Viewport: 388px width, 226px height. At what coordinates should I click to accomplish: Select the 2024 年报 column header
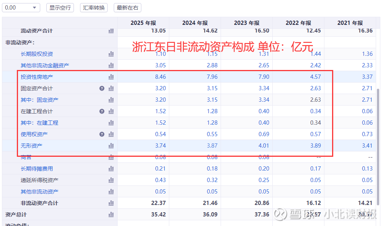[195, 23]
